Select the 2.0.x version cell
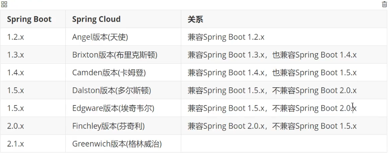 click(x=33, y=126)
